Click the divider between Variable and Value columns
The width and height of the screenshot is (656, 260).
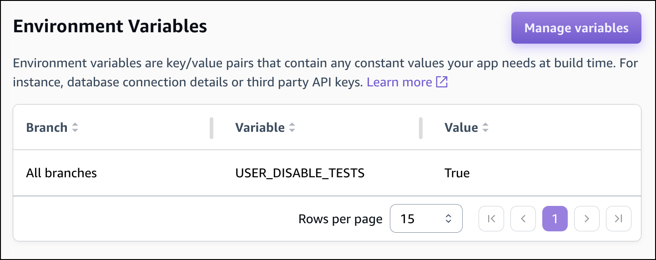click(x=420, y=128)
